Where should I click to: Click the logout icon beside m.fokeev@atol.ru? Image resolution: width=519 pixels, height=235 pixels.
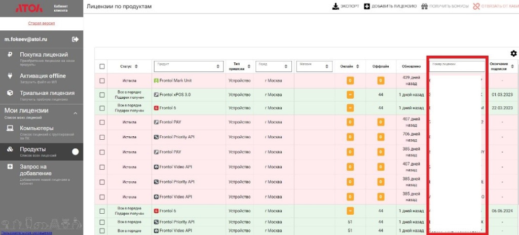click(76, 39)
